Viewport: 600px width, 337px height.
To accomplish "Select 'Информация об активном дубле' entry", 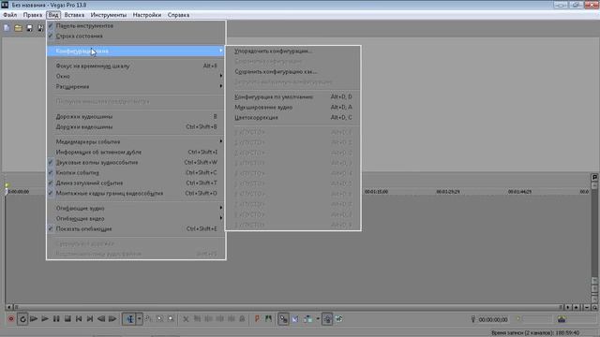I will [135, 152].
